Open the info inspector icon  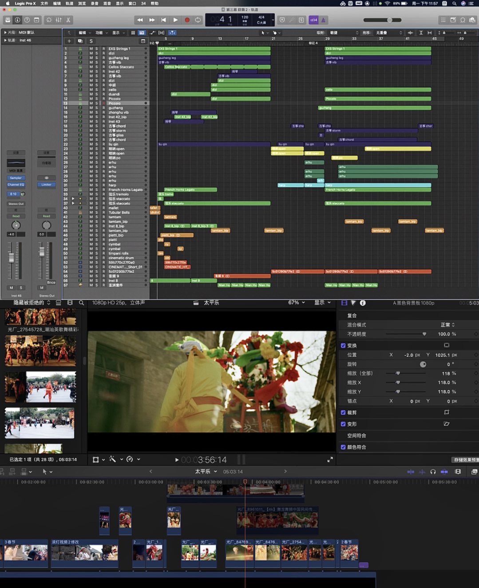363,303
